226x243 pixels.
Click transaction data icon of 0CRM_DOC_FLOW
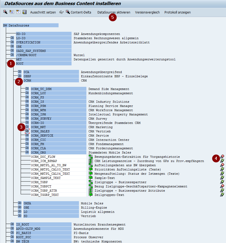(91, 157)
